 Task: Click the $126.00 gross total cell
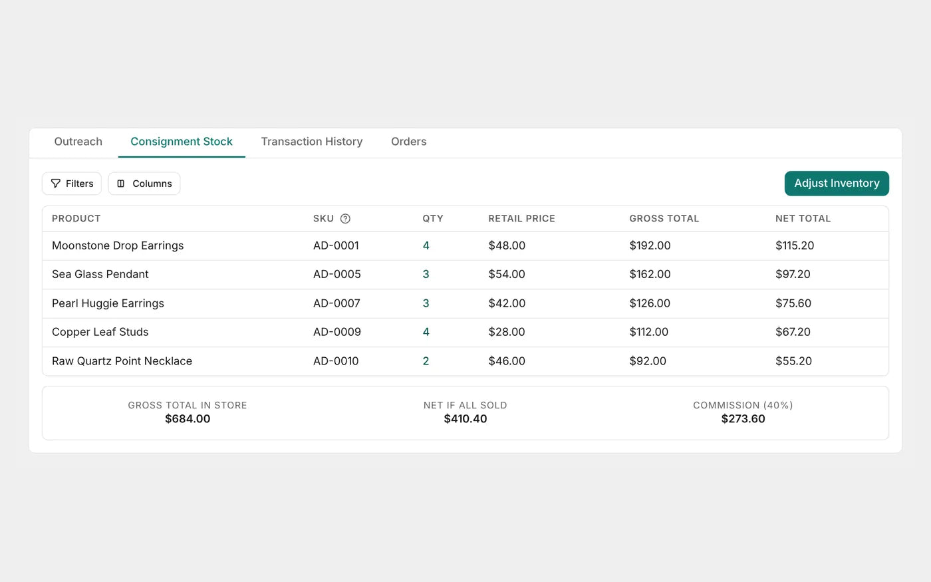pyautogui.click(x=650, y=303)
